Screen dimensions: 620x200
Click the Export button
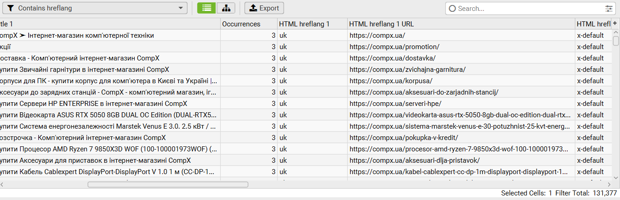264,8
